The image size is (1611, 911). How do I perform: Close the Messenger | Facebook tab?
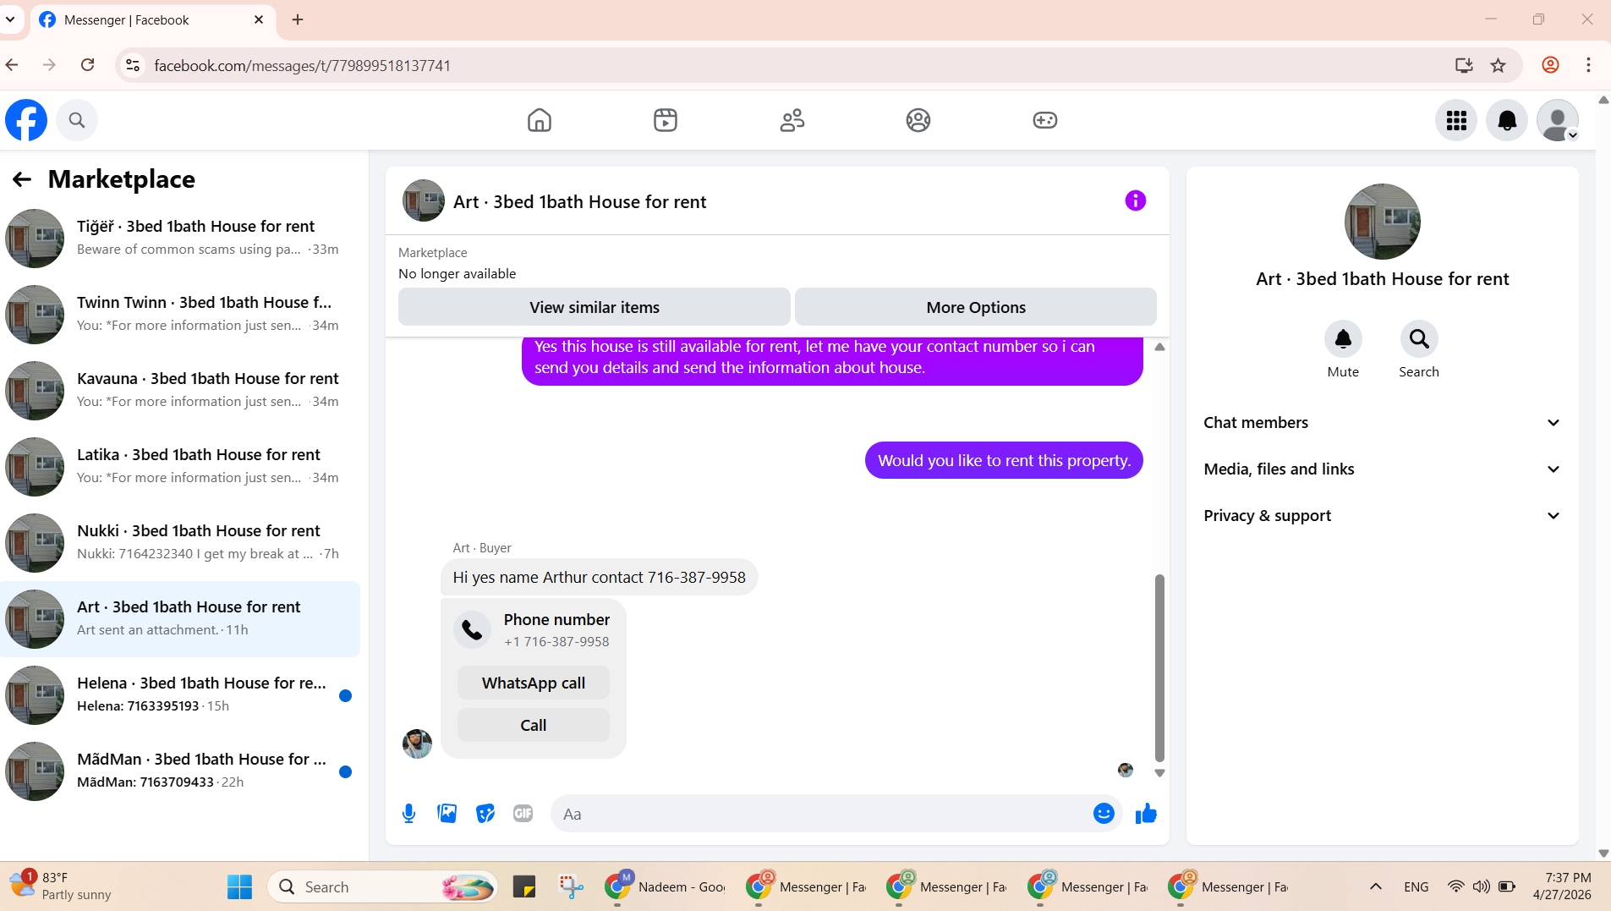pos(259,19)
